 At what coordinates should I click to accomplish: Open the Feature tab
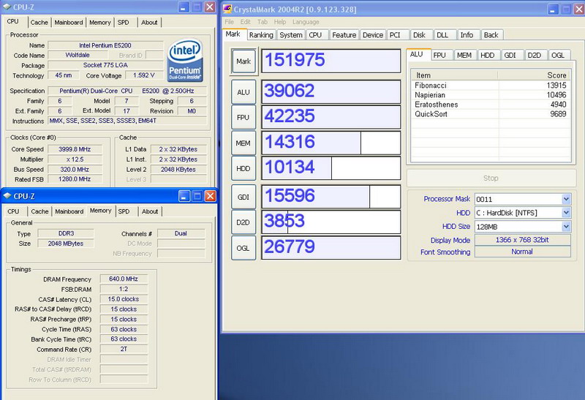click(x=344, y=35)
